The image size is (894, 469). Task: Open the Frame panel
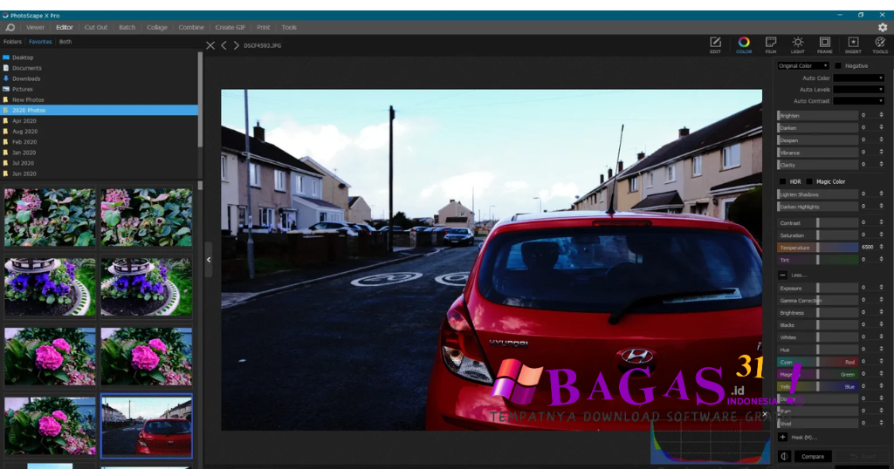(x=824, y=44)
